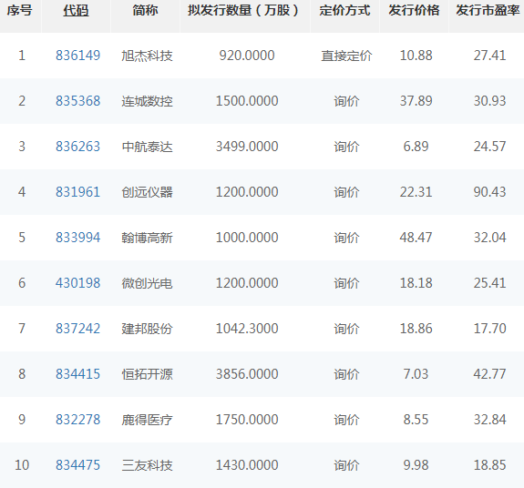Select stock code 833994
The width and height of the screenshot is (524, 488).
point(77,238)
